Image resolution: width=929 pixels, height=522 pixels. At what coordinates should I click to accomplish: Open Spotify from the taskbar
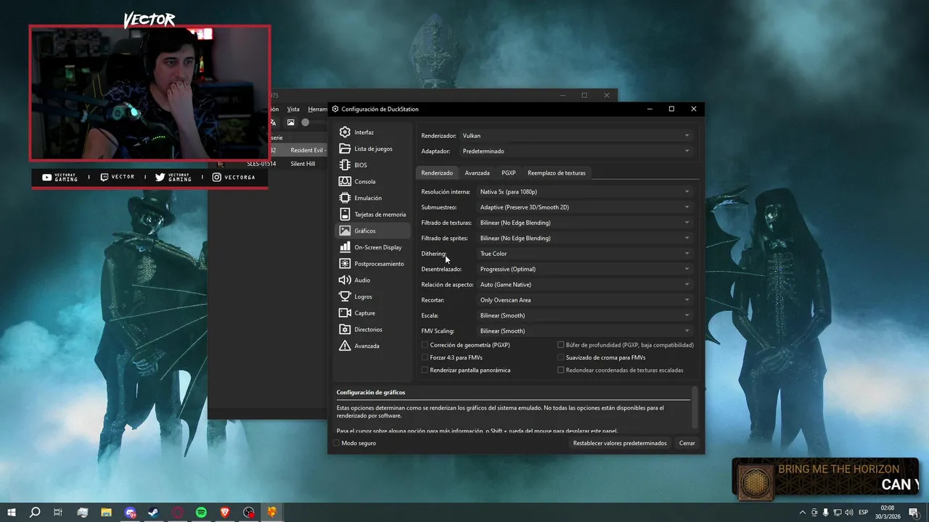[201, 513]
